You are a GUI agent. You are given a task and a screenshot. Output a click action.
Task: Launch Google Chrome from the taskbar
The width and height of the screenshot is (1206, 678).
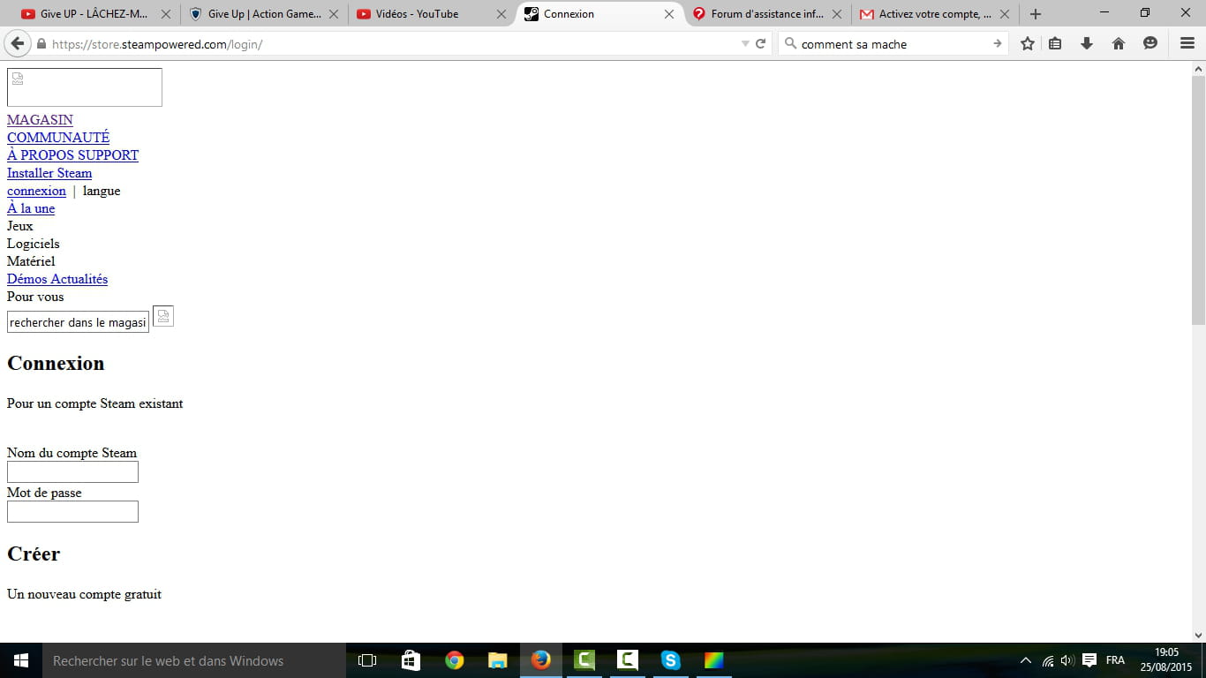(455, 660)
